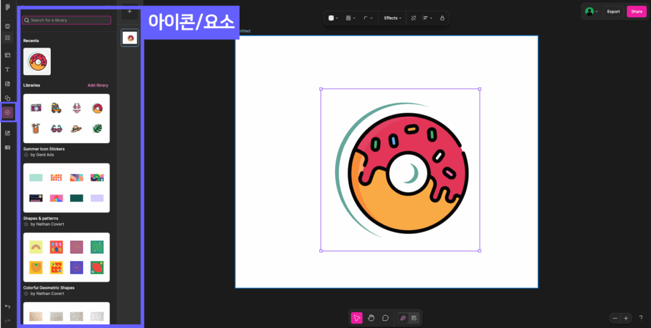Click the redo arrow
Screen dimensions: 651x328
click(8, 320)
